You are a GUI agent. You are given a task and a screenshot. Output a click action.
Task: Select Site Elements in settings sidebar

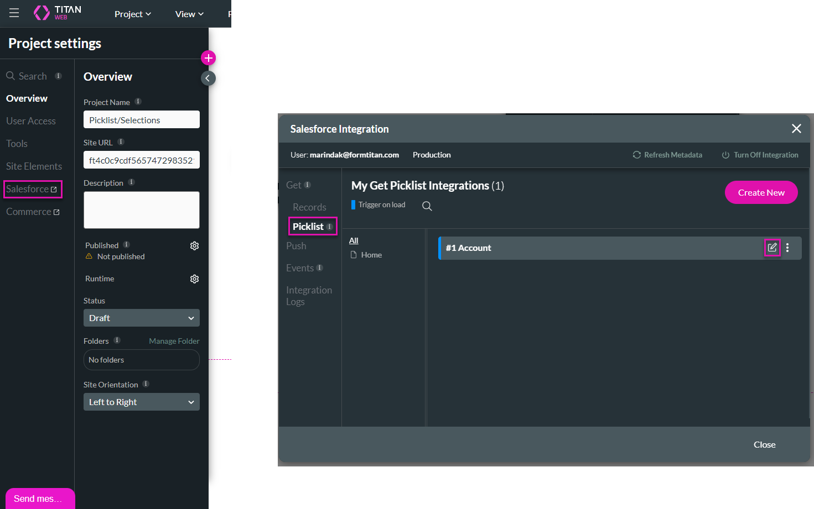(x=34, y=166)
